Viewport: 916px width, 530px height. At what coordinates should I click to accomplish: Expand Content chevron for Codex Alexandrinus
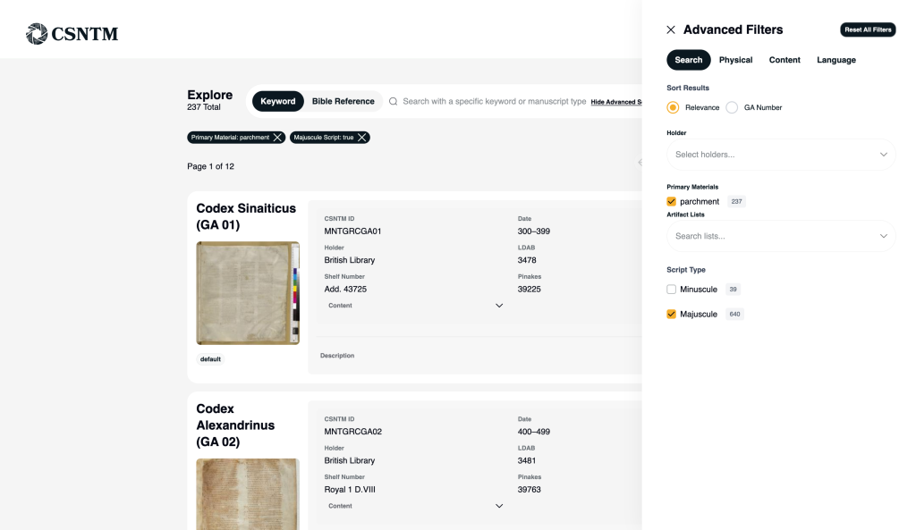point(499,506)
